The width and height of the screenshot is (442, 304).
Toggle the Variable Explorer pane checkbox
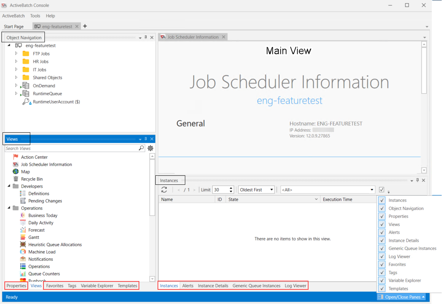pos(382,280)
